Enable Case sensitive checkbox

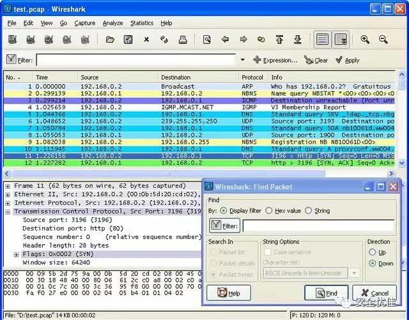pos(268,252)
